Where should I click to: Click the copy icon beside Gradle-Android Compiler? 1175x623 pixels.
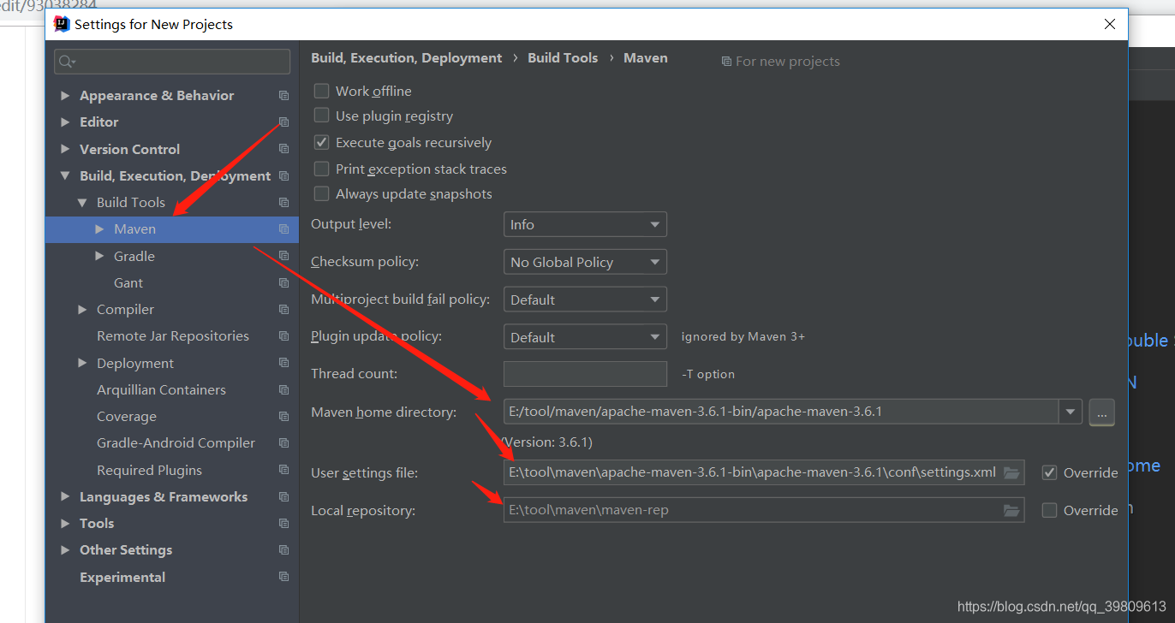point(283,443)
